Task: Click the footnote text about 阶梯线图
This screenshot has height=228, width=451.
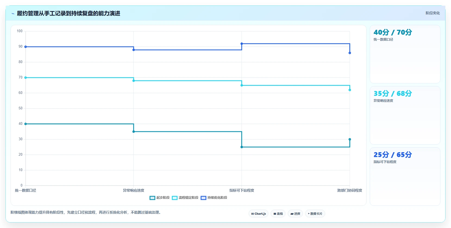Action: pyautogui.click(x=86, y=212)
